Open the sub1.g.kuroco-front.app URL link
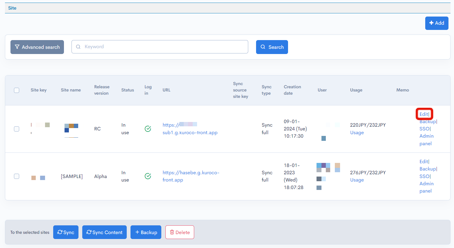This screenshot has height=248, width=454. [190, 129]
